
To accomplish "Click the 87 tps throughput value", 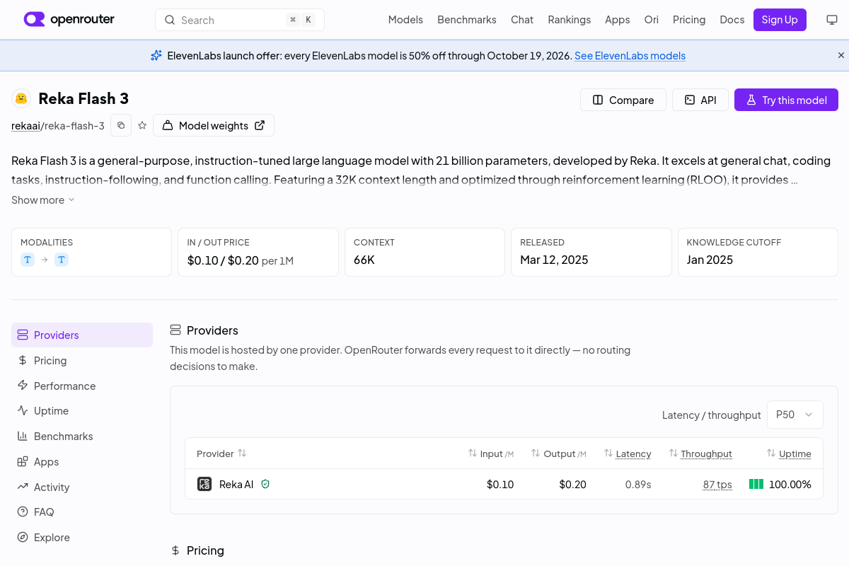I will 717,484.
